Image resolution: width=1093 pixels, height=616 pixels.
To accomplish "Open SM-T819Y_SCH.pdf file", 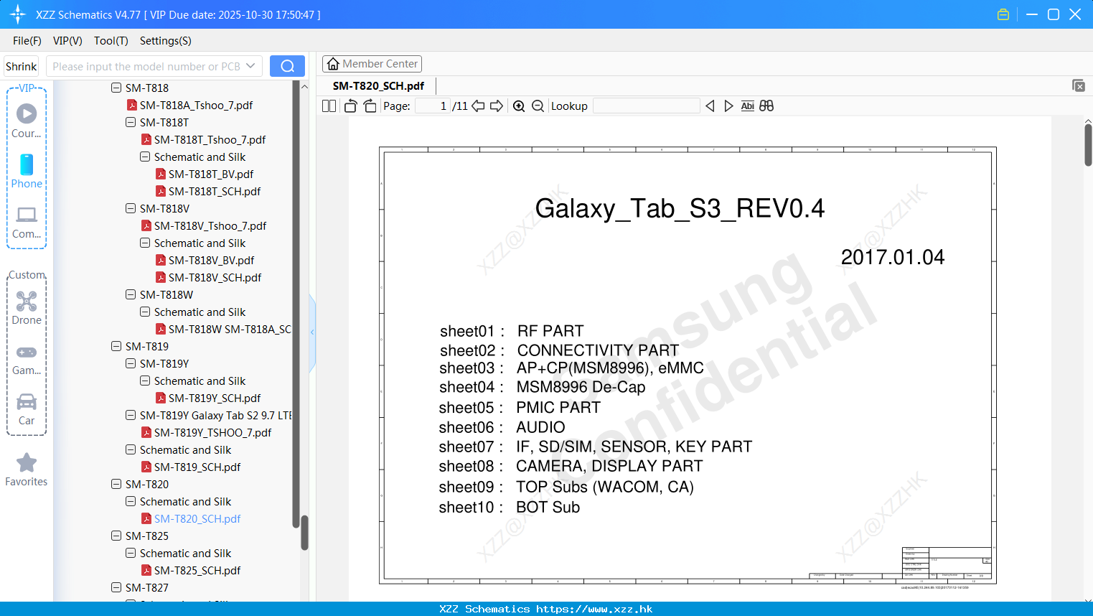I will point(215,398).
